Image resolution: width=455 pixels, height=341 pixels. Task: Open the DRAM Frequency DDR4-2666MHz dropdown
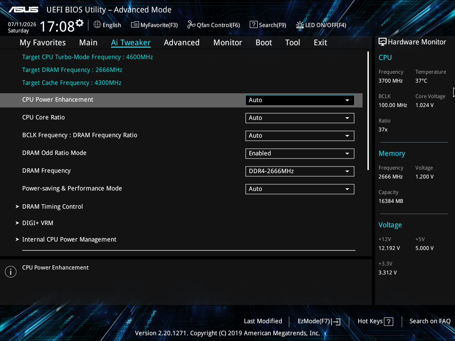[300, 171]
